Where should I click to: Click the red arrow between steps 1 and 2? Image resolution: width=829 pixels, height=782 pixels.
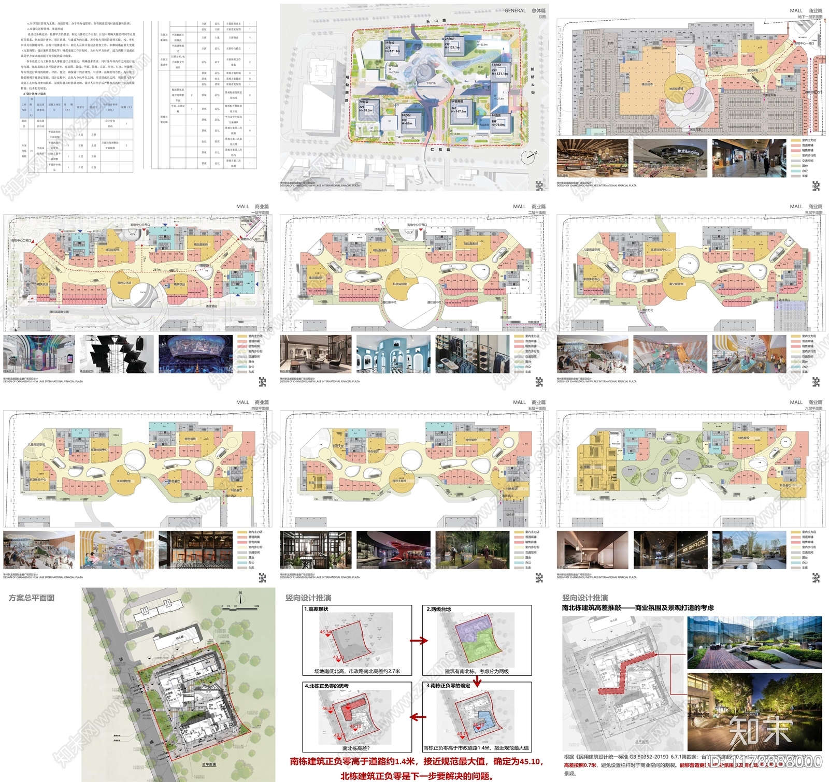tap(419, 641)
